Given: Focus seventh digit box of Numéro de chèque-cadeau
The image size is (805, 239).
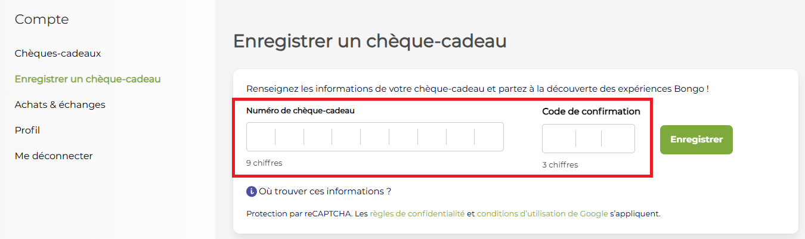Looking at the screenshot, I should tap(432, 137).
